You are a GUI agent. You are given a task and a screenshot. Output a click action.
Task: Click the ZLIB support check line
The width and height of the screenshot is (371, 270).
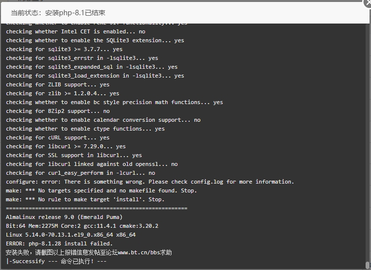pos(57,84)
